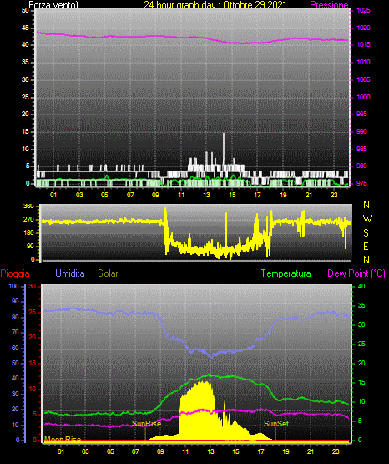Click the 'W' compass direction label

(367, 219)
